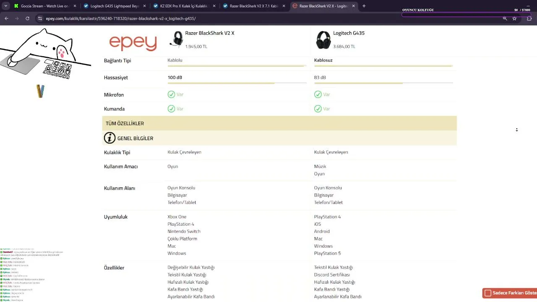537x302 pixels.
Task: Toggle the Sadece Farkları Göster checkbox
Action: click(487, 293)
